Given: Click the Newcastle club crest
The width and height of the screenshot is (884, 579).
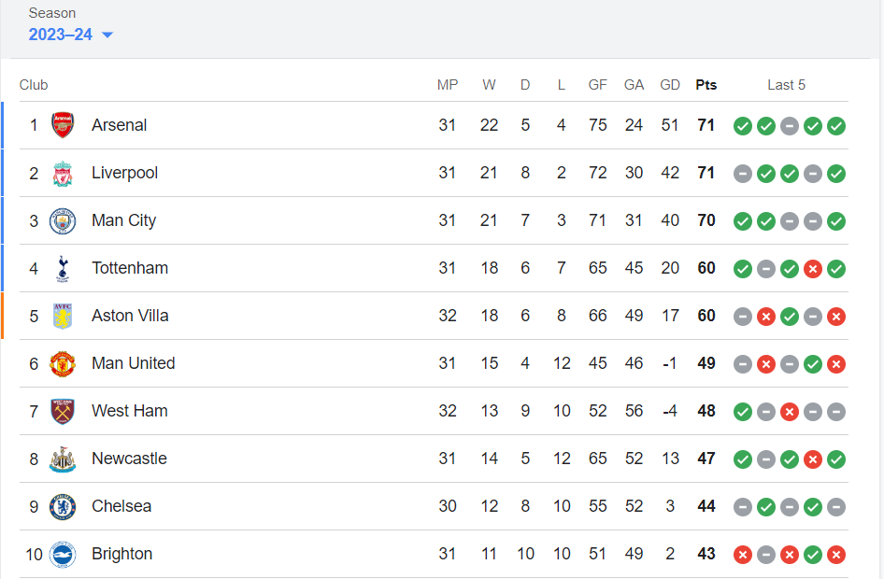Looking at the screenshot, I should click(x=63, y=459).
